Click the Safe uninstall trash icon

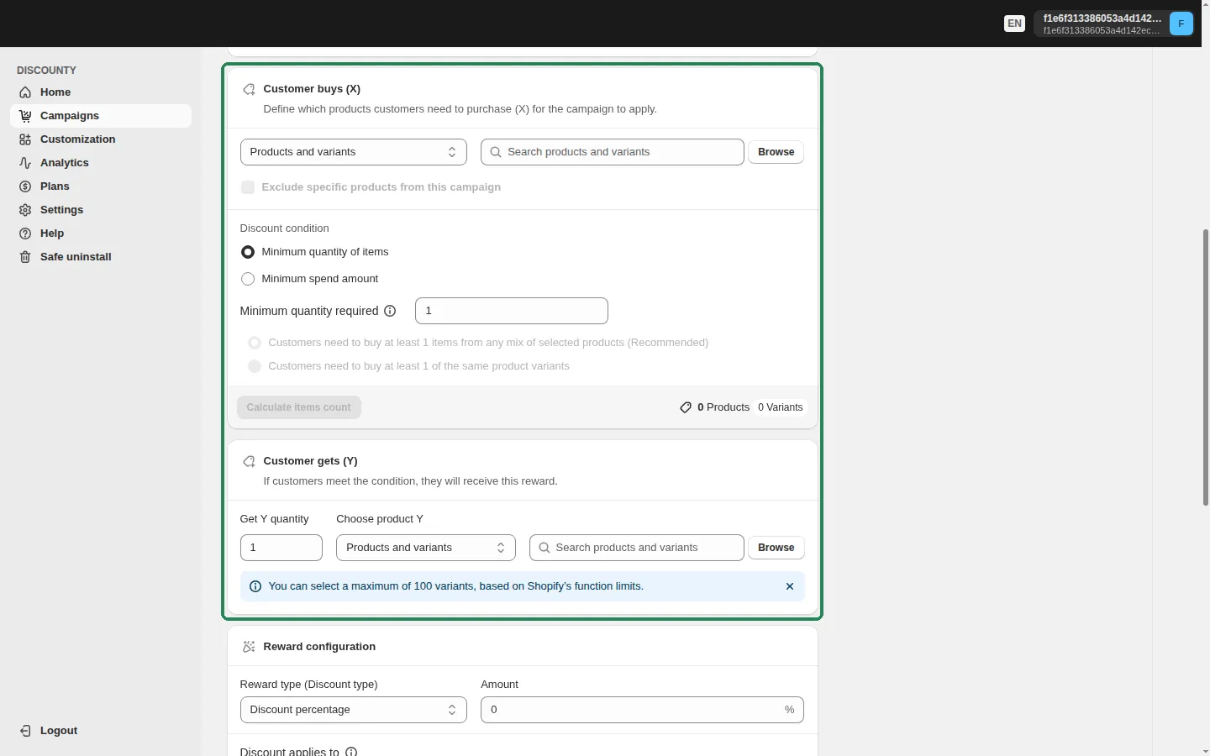click(x=25, y=257)
